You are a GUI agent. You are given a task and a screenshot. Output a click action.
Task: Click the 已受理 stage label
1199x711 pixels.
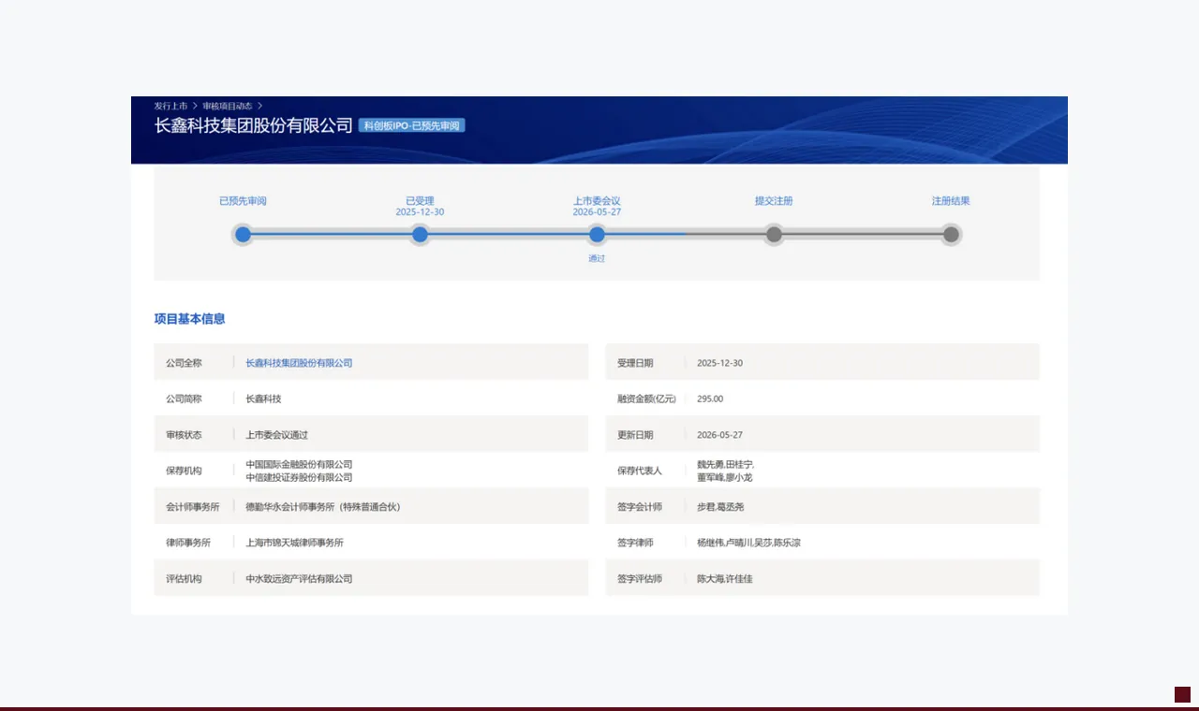[x=420, y=201]
